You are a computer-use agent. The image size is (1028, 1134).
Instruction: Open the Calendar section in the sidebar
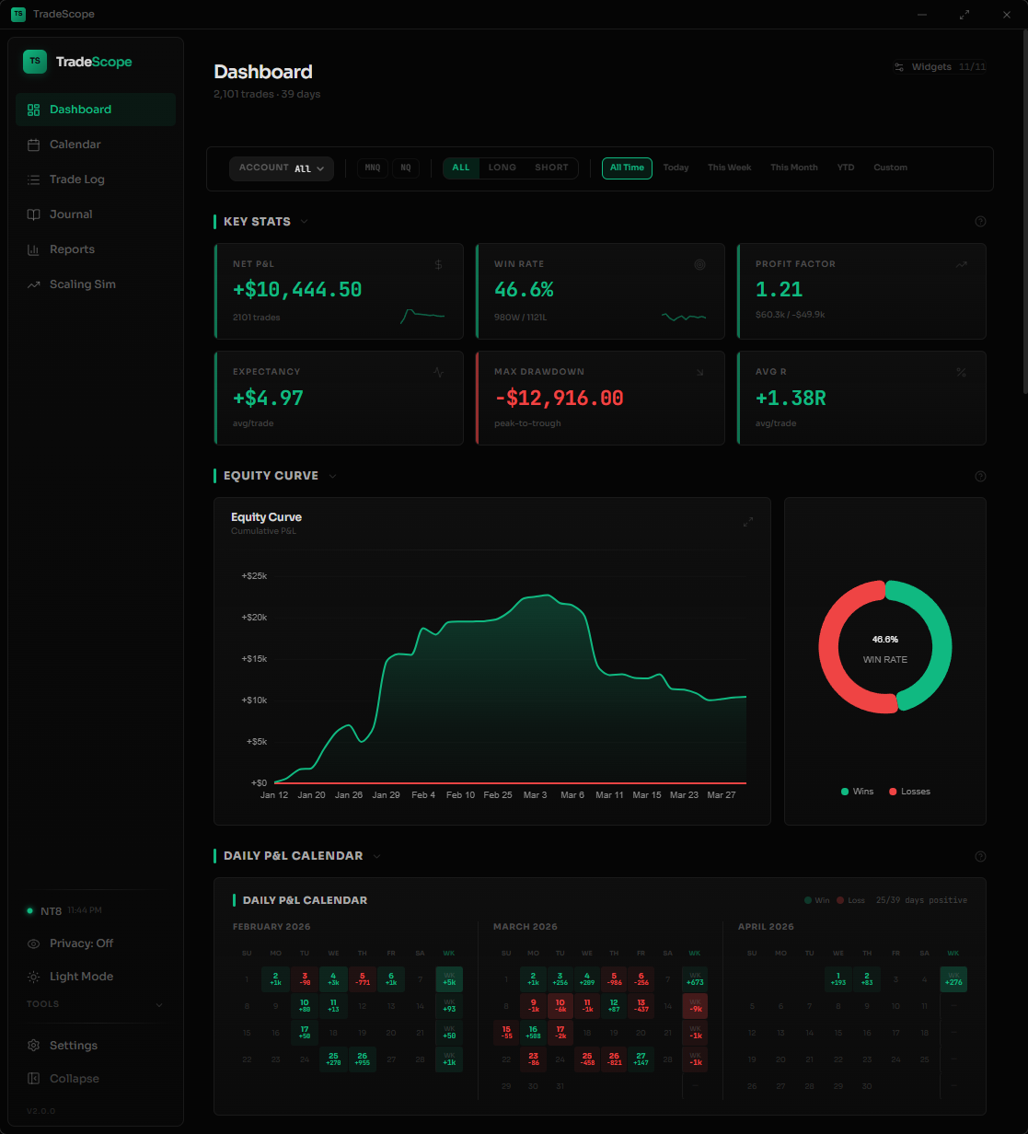coord(75,145)
